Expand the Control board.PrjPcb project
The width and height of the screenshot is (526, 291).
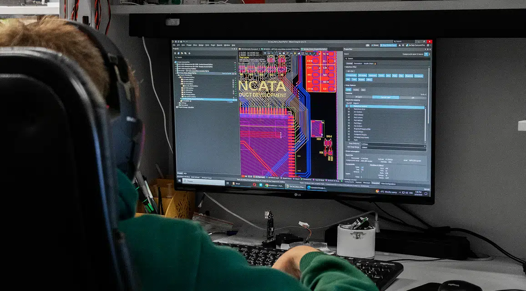(x=175, y=65)
